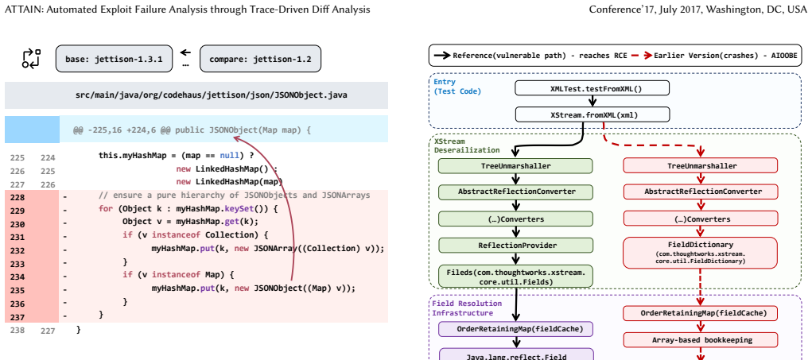Click the green ReflectionProvider box
Viewport: 812px width, 360px height.
click(x=515, y=246)
